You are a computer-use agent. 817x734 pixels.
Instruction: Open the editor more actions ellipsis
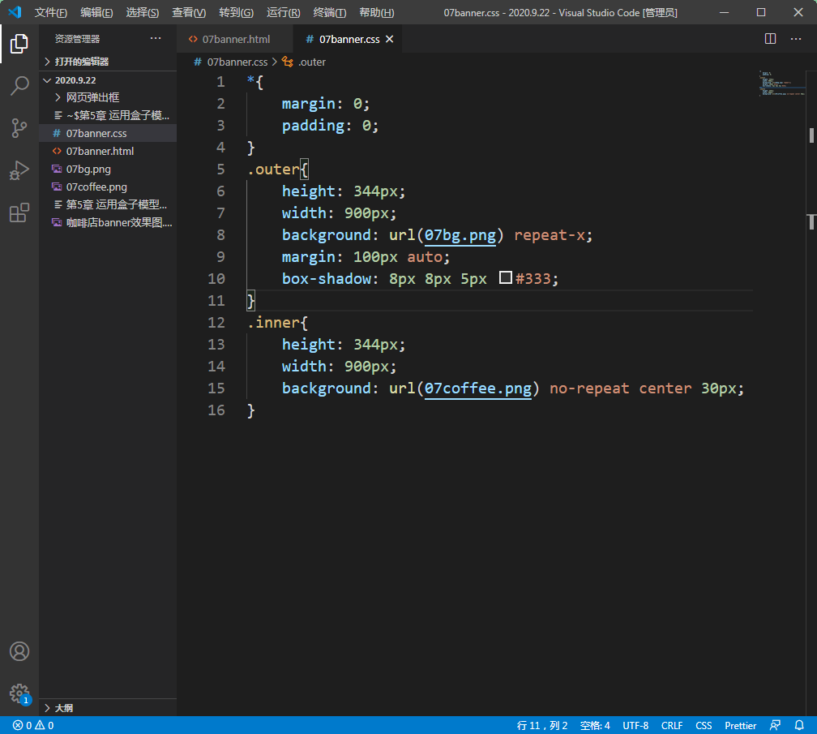click(796, 39)
